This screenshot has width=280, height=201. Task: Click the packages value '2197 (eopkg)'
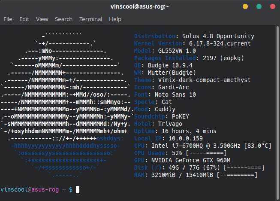tap(223, 58)
